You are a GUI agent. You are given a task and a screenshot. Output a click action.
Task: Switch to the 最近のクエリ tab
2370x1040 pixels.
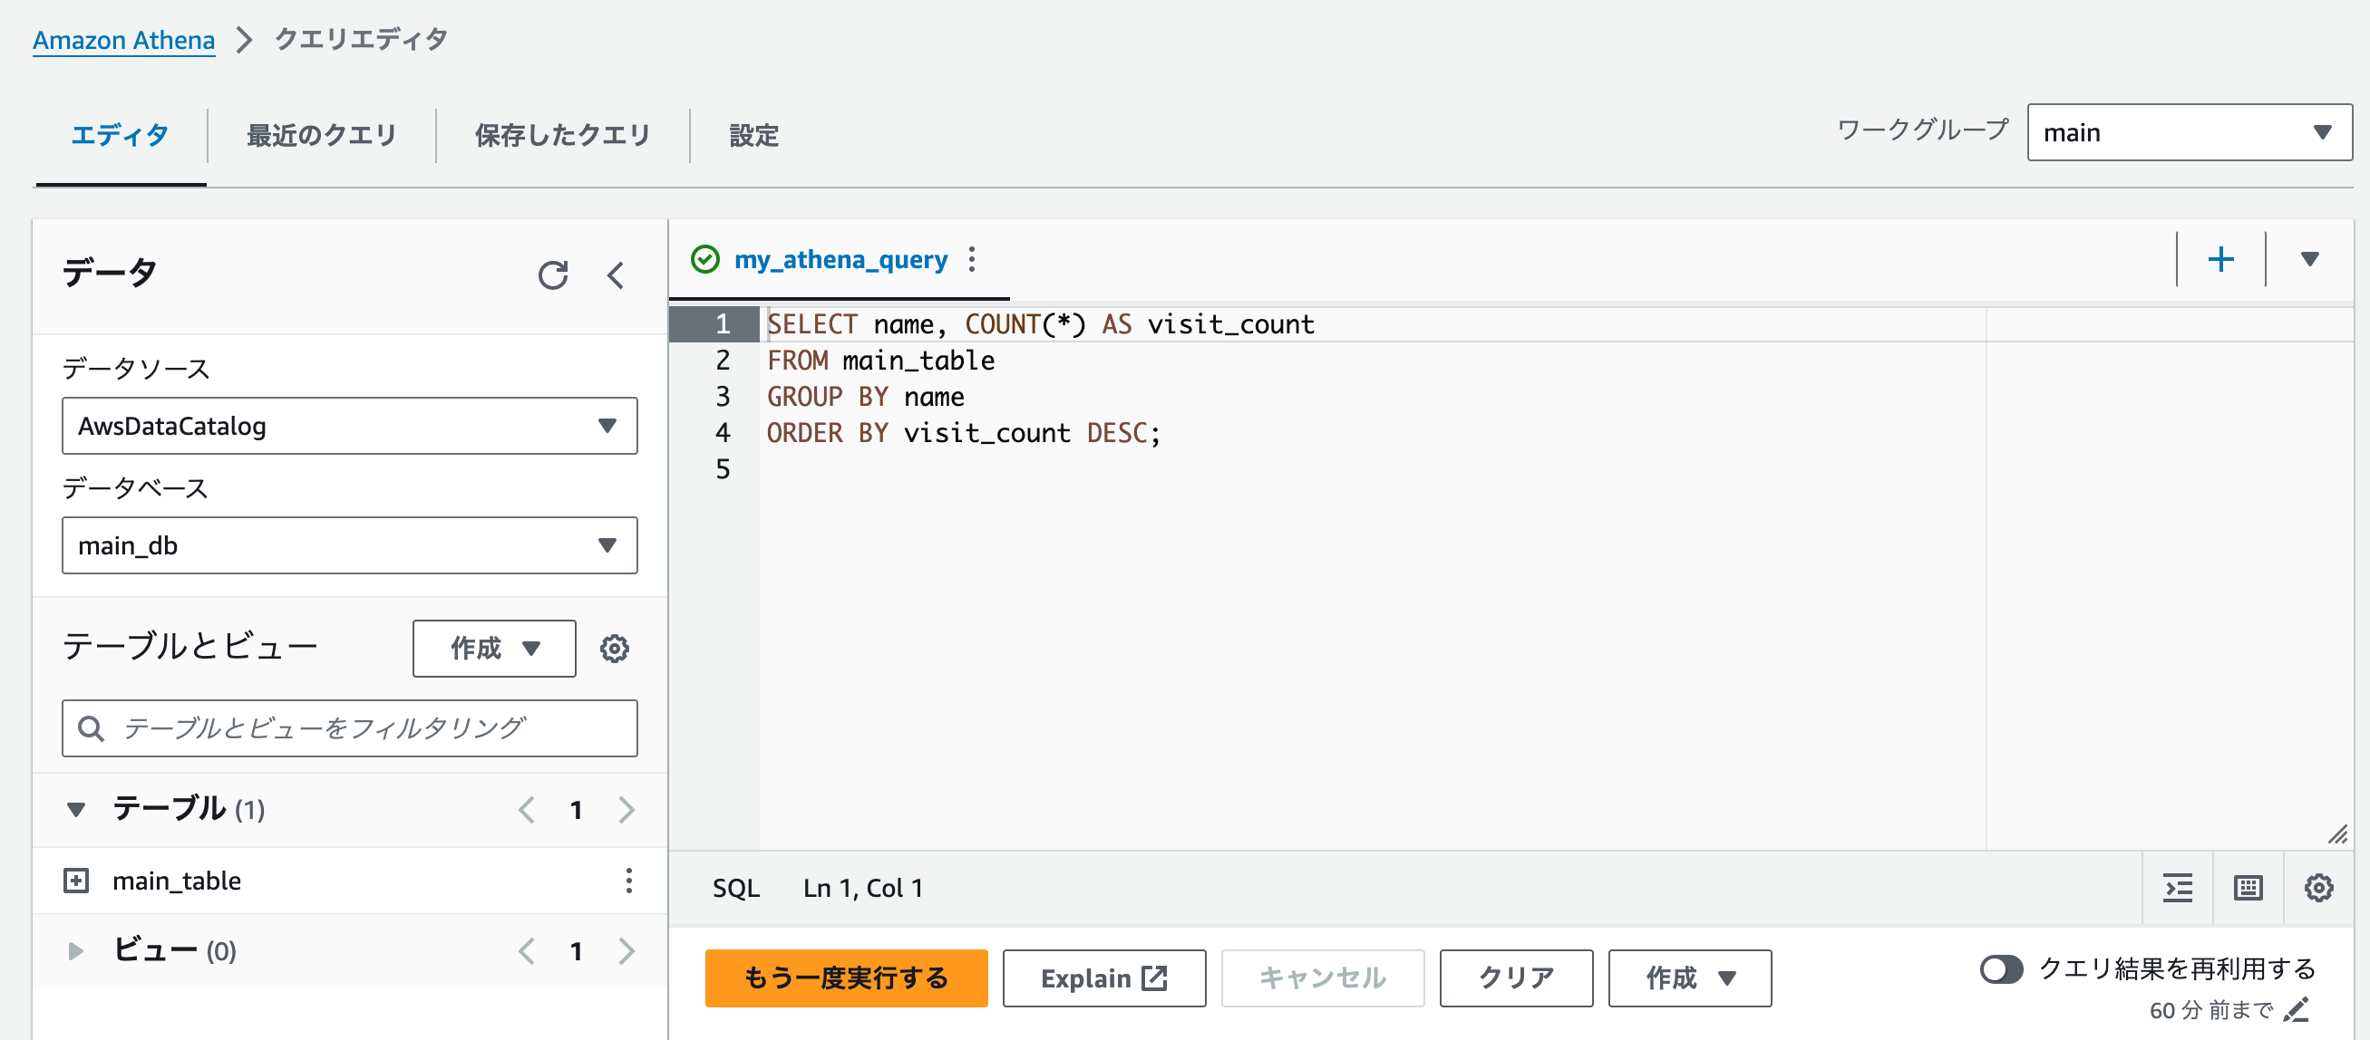pos(320,134)
